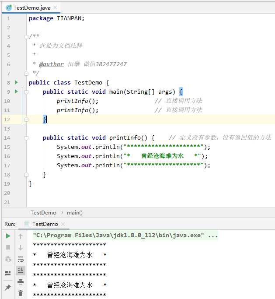This screenshot has width=275, height=299.
Task: Stop the running process
Action: point(8,247)
